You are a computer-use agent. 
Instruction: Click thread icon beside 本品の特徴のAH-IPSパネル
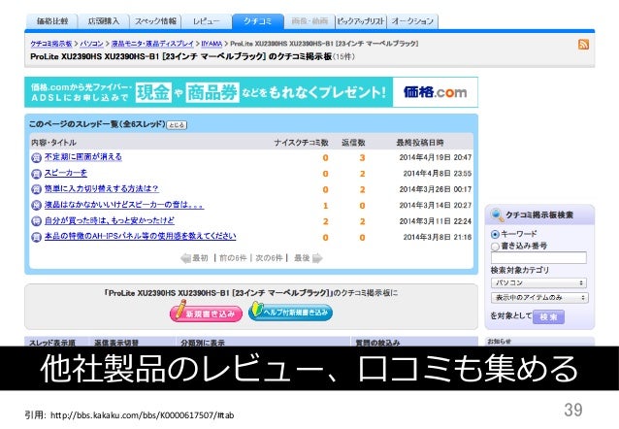click(x=36, y=237)
